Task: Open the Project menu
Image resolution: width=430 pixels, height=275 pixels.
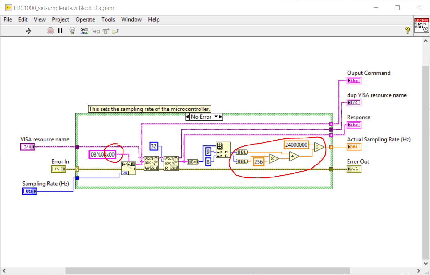Action: (61, 19)
